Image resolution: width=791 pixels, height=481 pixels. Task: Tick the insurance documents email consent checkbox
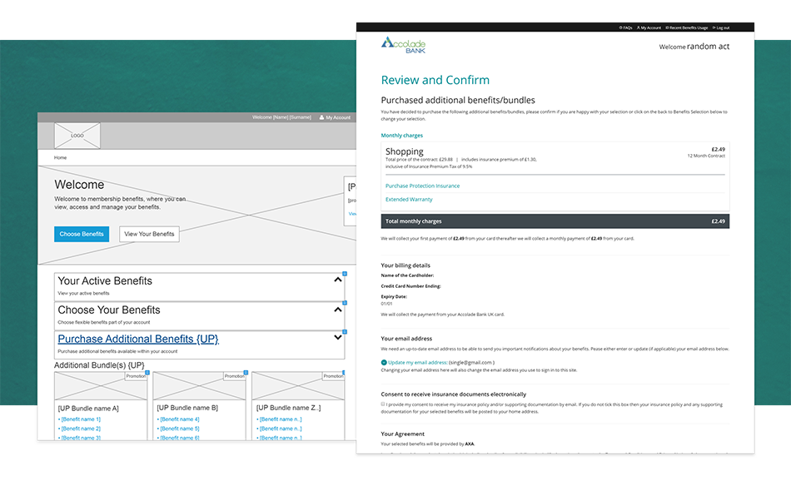coord(383,404)
